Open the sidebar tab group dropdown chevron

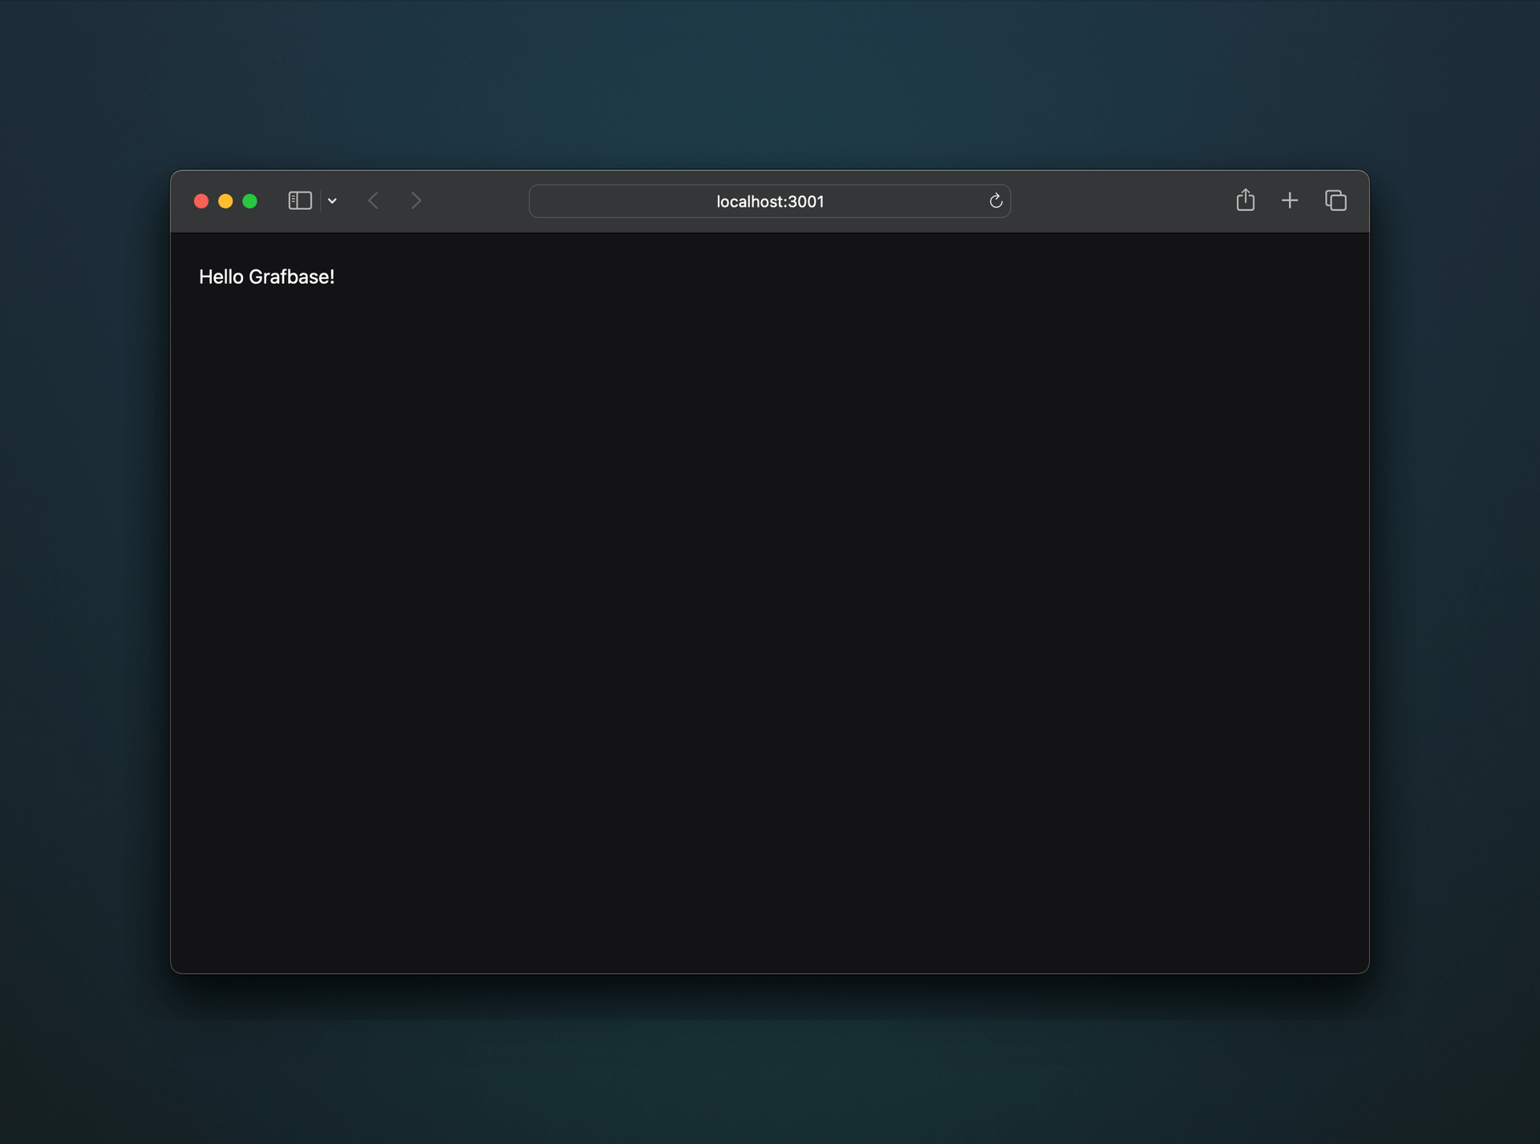(x=332, y=201)
